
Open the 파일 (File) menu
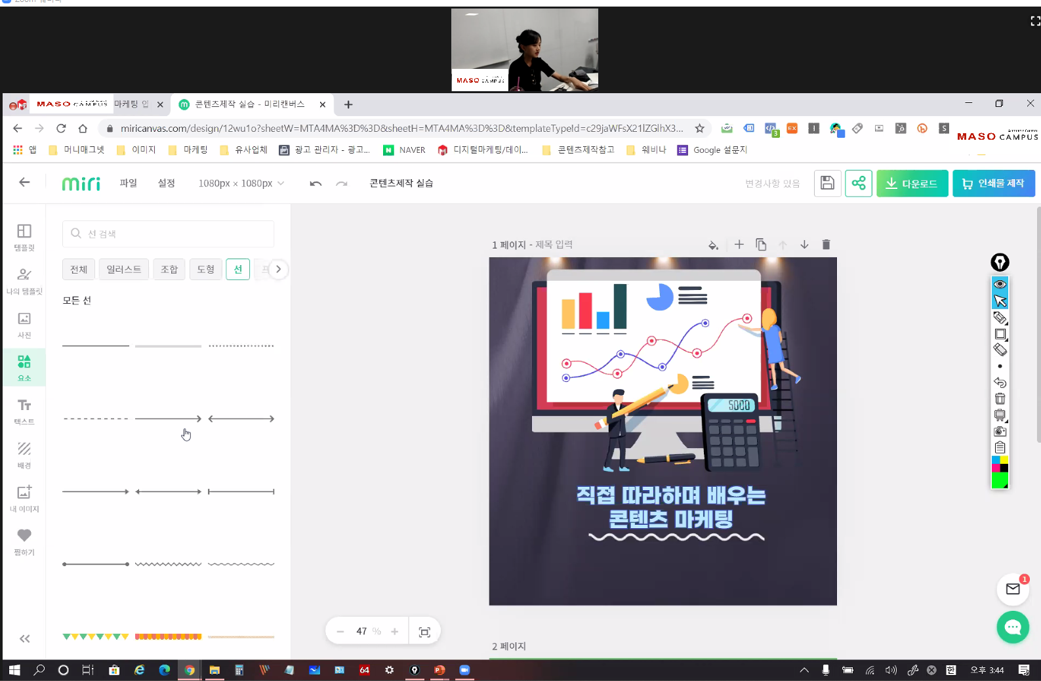pyautogui.click(x=129, y=183)
